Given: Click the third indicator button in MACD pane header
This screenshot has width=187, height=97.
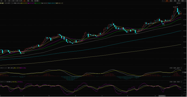Looking at the screenshot, I should click(178, 68).
